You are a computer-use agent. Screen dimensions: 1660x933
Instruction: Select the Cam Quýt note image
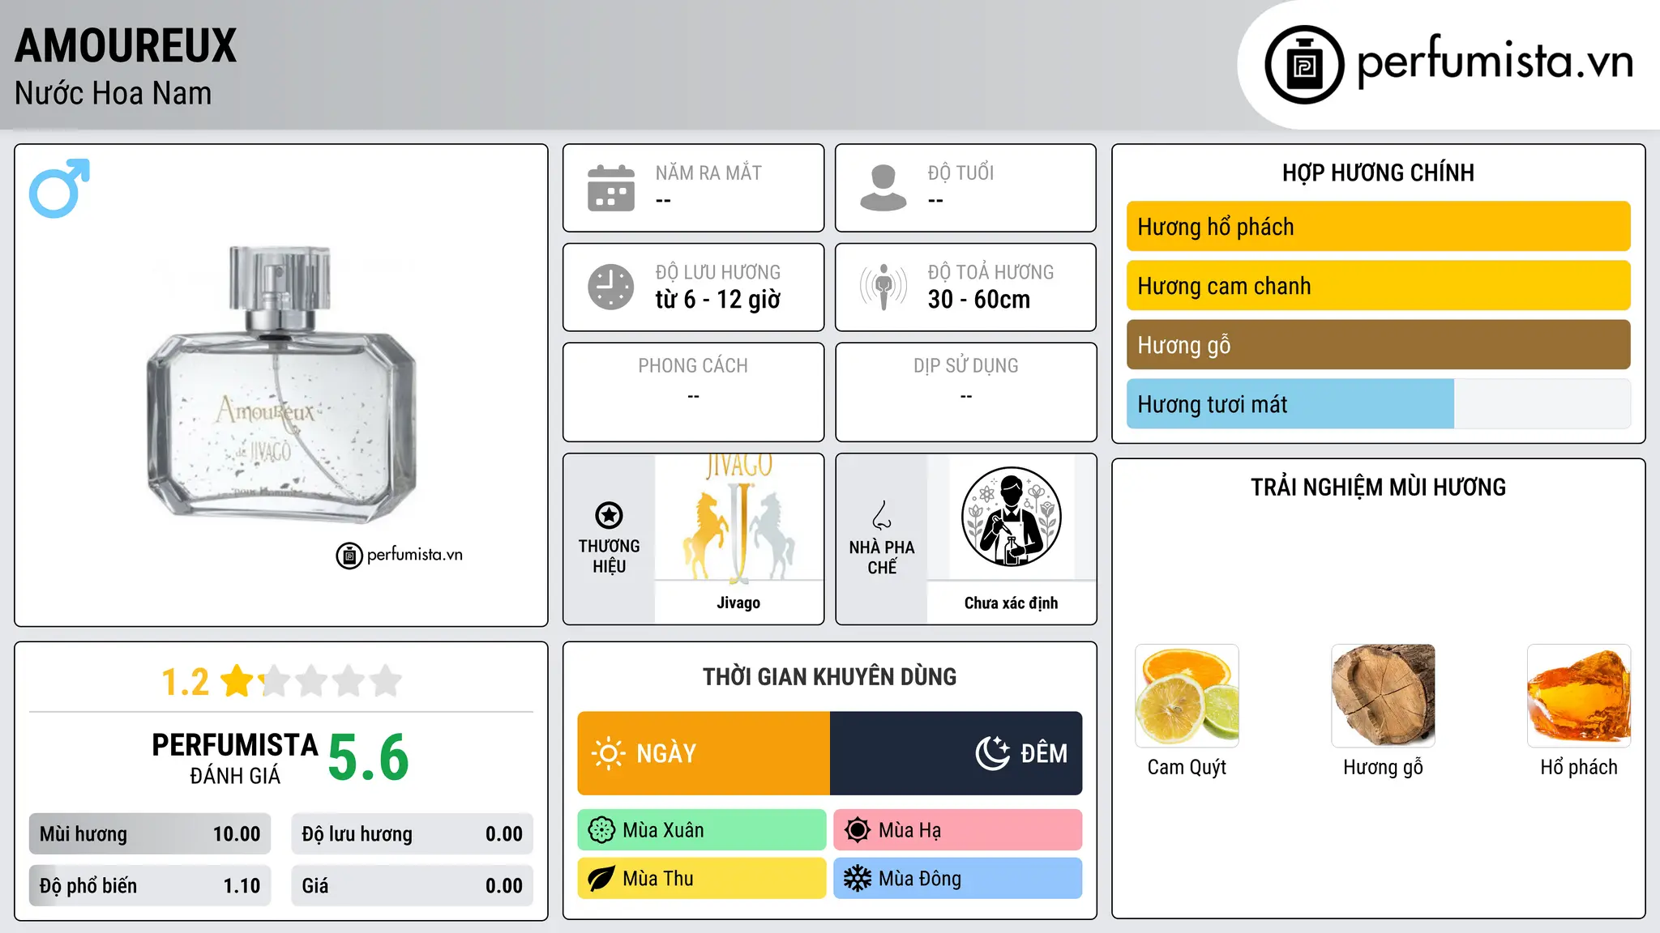coord(1187,696)
